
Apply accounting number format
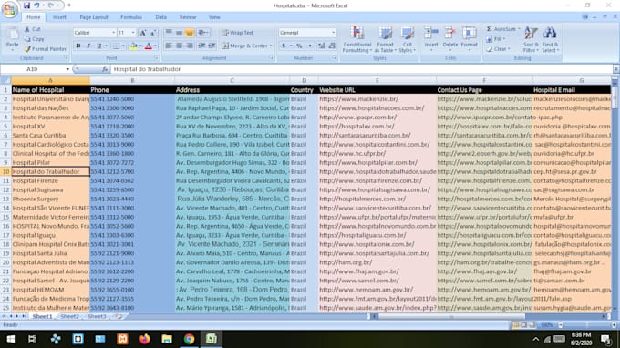[284, 46]
